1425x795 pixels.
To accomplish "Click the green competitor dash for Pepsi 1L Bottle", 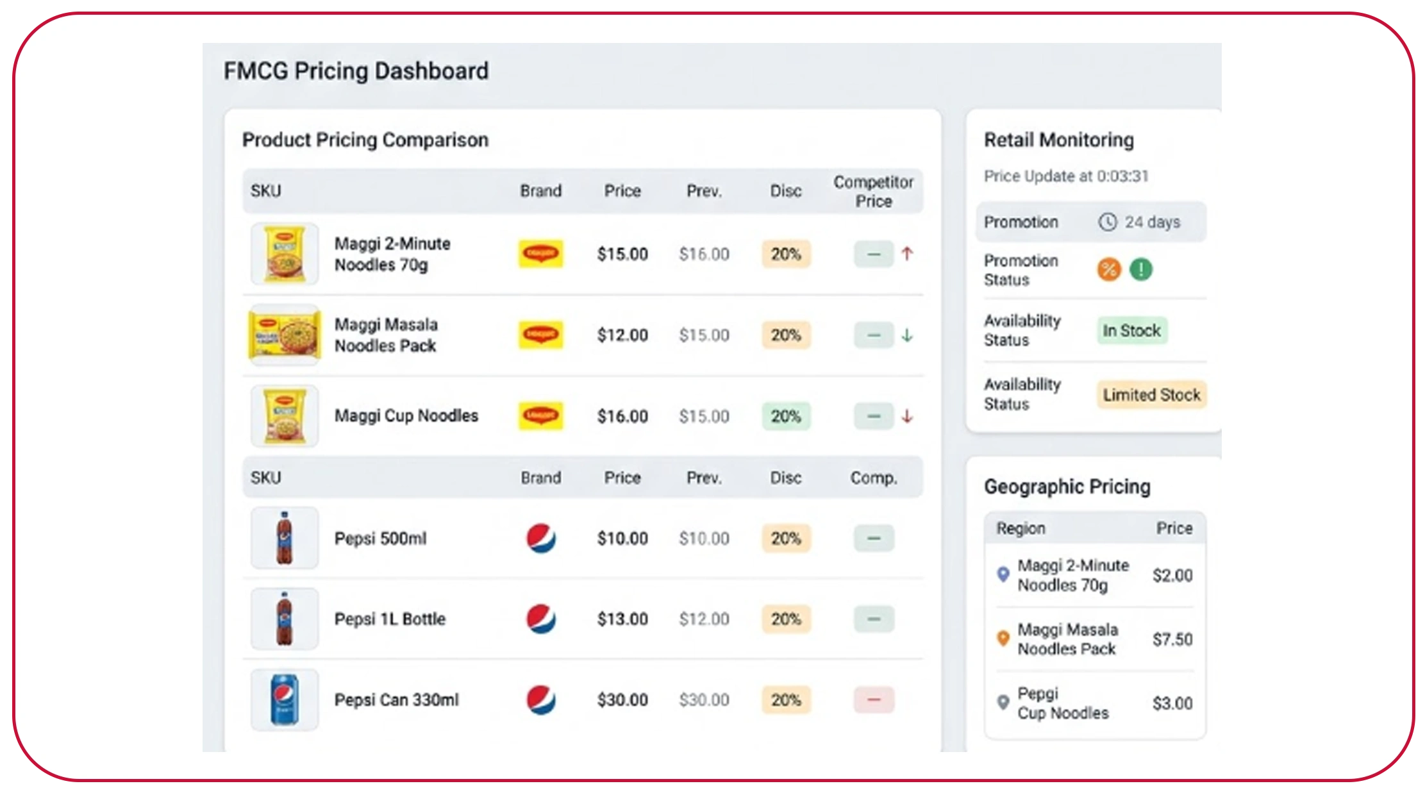I will tap(873, 619).
